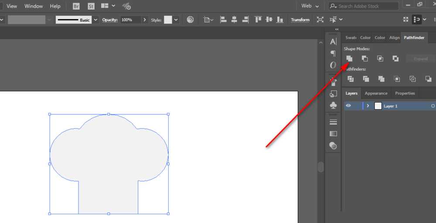Open the Style dropdown arrow
The width and height of the screenshot is (436, 223).
176,20
